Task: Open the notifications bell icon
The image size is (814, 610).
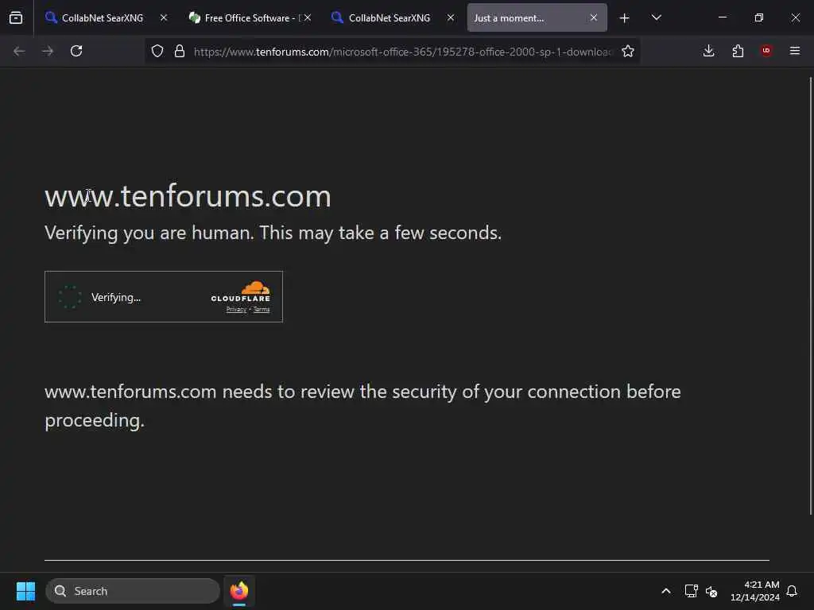Action: [793, 591]
